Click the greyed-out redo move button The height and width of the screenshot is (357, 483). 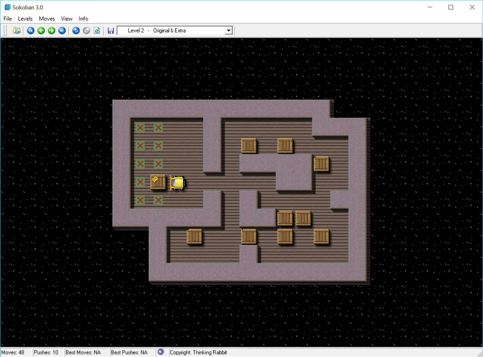pos(86,31)
